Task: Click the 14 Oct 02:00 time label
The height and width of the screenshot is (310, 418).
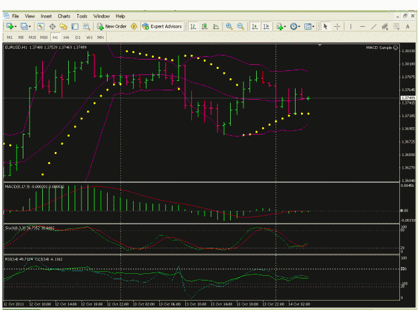Action: (300, 304)
